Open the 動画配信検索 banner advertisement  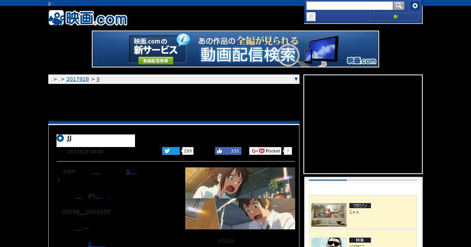tap(235, 49)
